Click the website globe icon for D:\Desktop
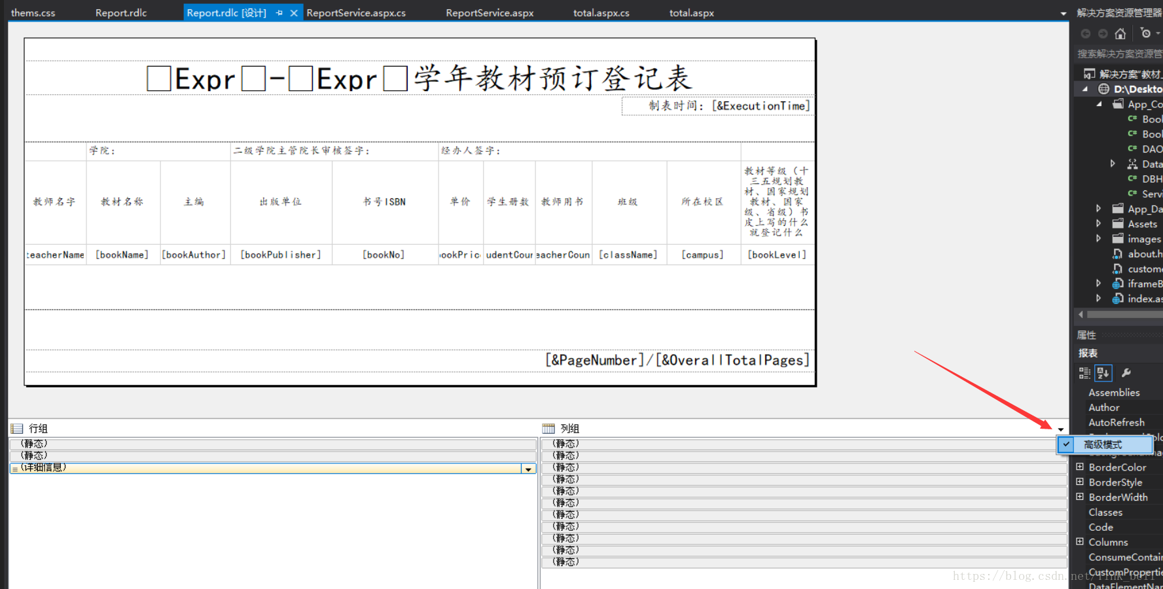 click(x=1104, y=89)
